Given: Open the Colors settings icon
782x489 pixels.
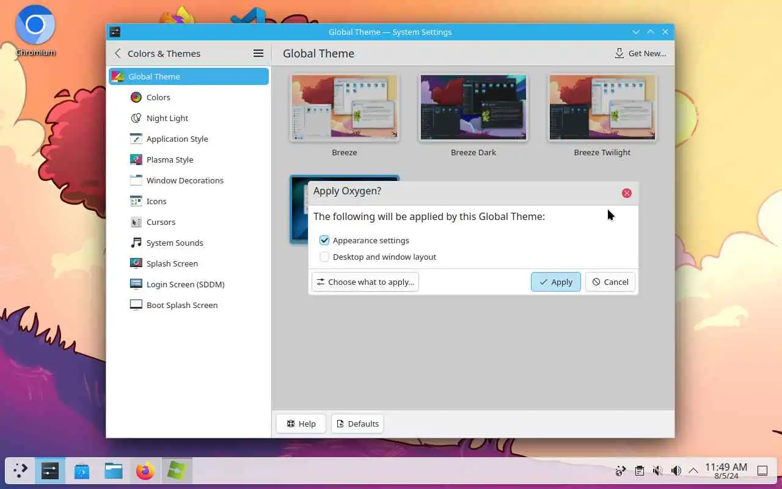Looking at the screenshot, I should click(x=136, y=97).
